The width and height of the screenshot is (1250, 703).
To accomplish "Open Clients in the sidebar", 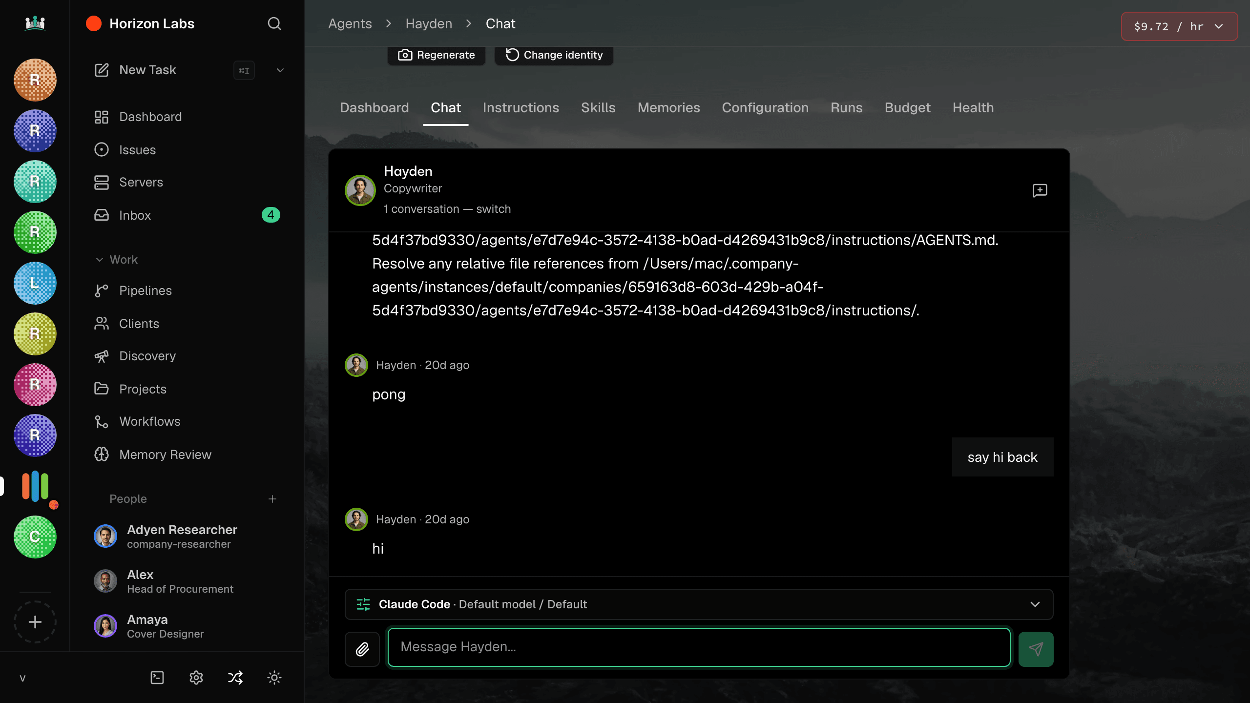I will click(187, 324).
